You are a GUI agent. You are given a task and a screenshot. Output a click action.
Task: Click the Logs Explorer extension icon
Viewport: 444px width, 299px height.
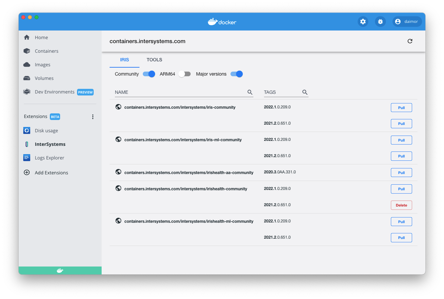coord(27,158)
